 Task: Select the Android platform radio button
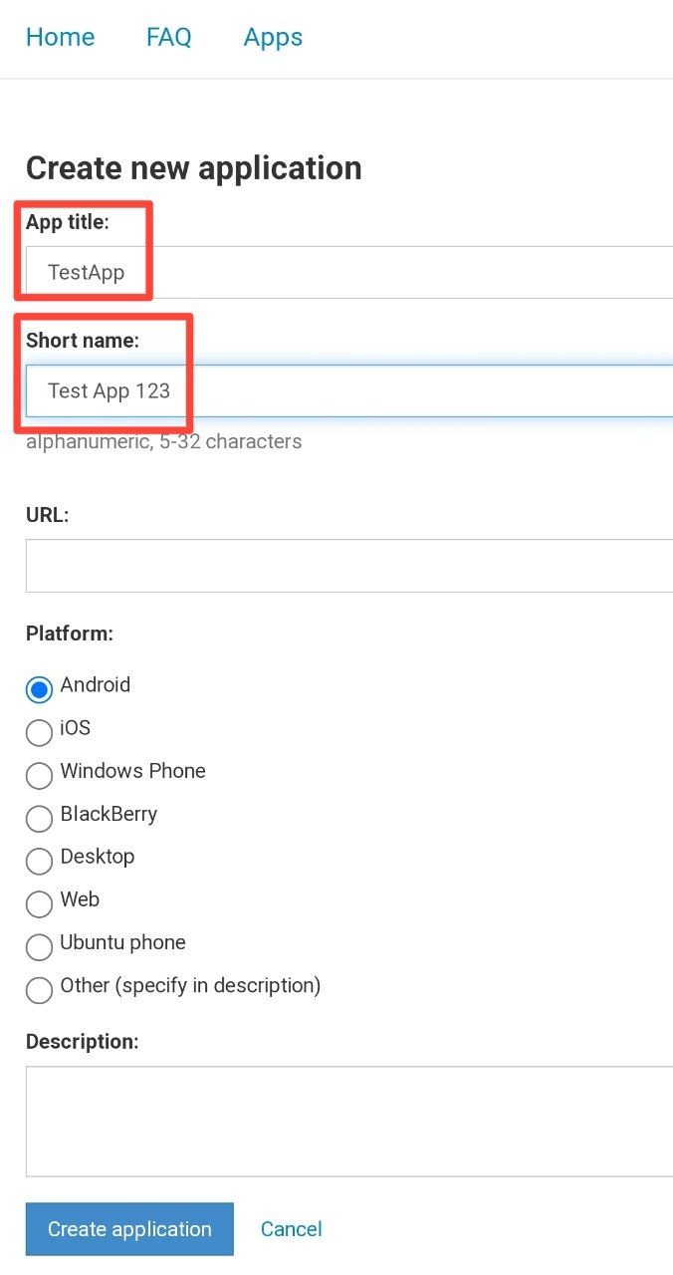[39, 689]
